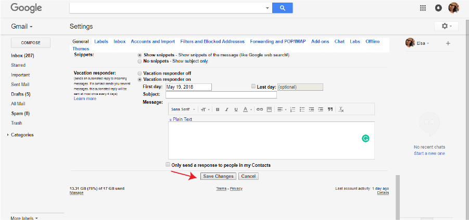Apply underline formatting in message toolbar
Screen dimensions: 469x220
236,109
